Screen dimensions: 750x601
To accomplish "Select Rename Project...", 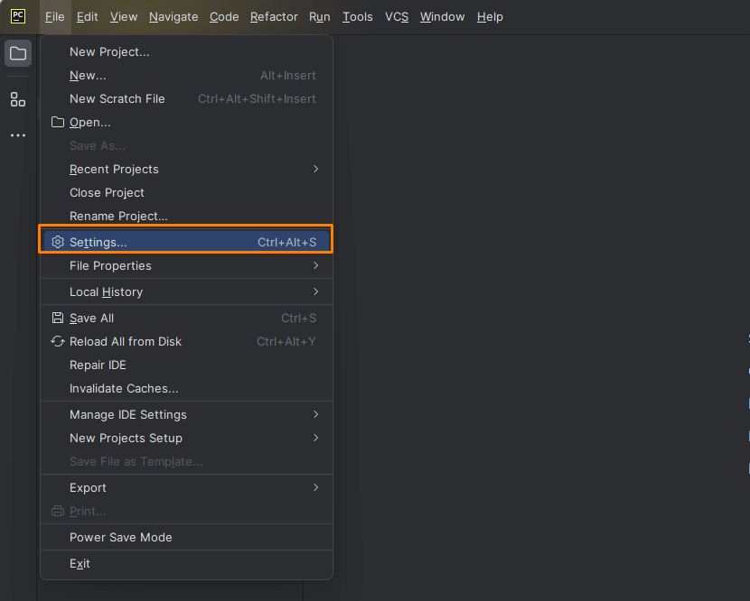I will (186, 216).
